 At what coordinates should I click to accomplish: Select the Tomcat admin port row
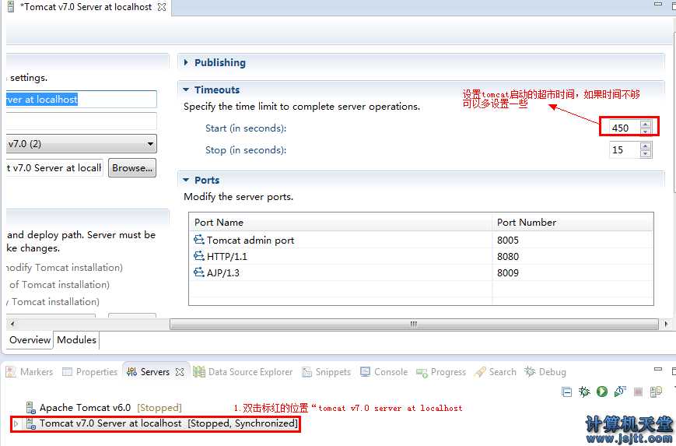pyautogui.click(x=421, y=240)
